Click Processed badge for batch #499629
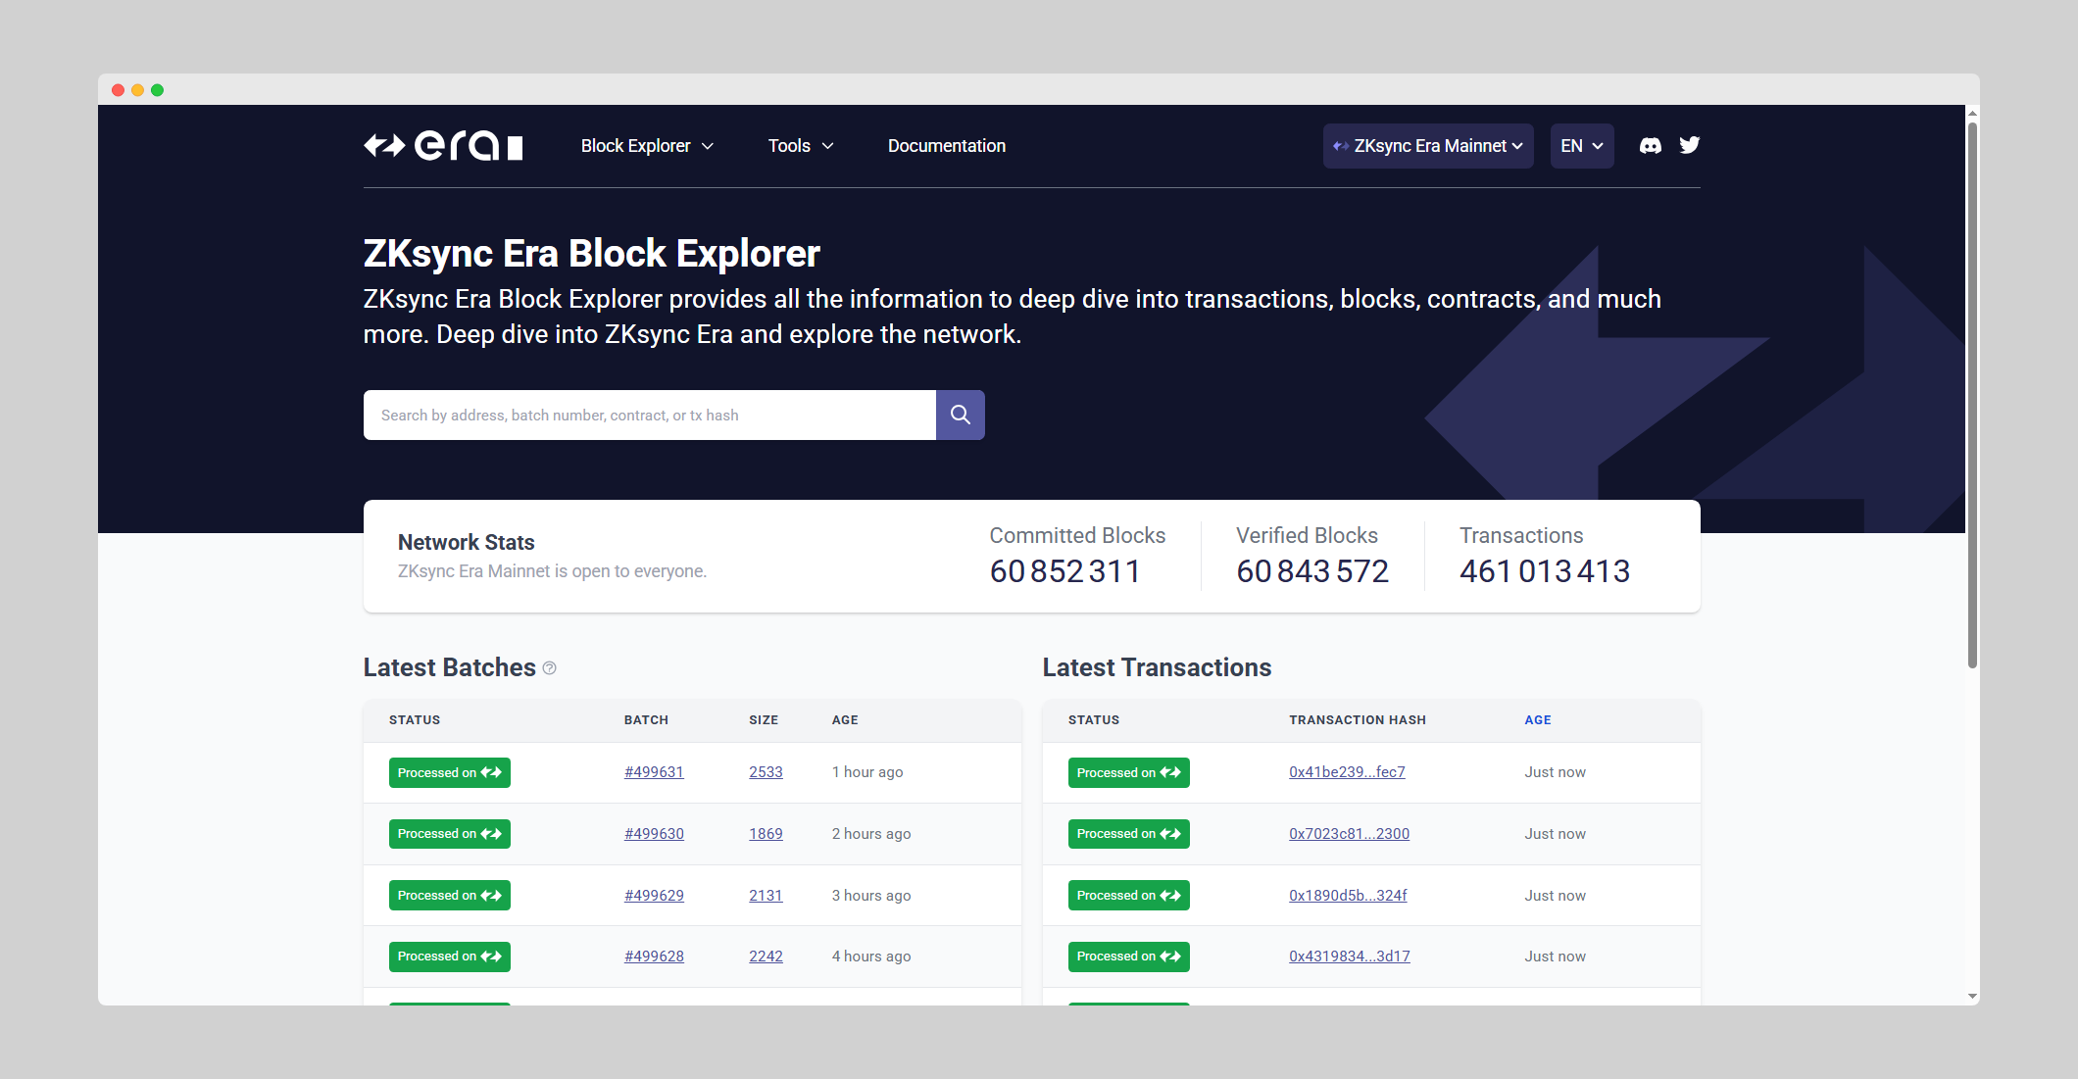 [450, 896]
